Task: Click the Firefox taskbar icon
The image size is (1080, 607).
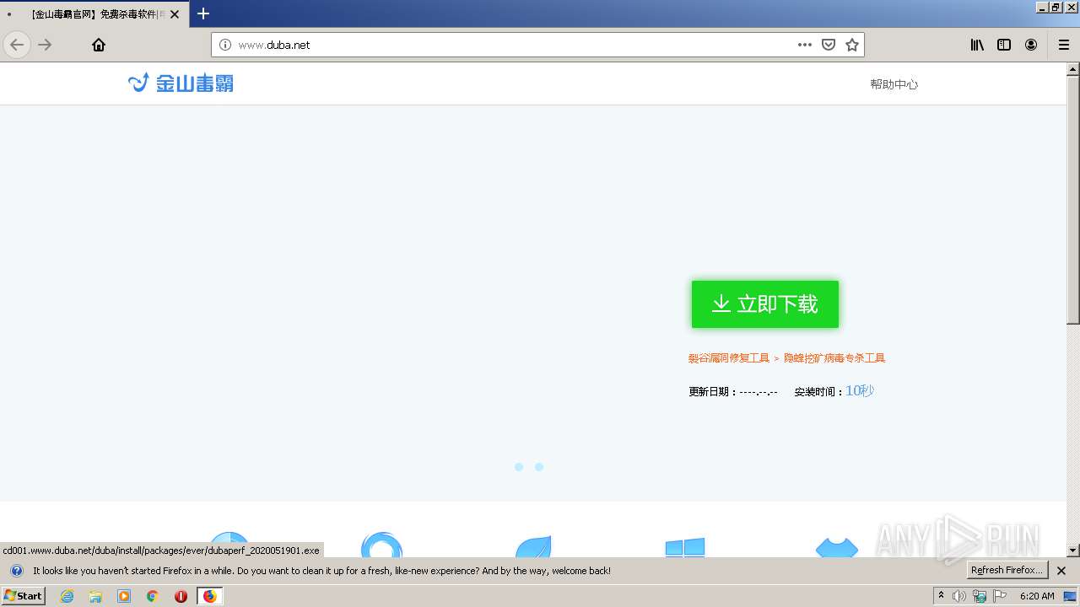Action: pos(209,596)
